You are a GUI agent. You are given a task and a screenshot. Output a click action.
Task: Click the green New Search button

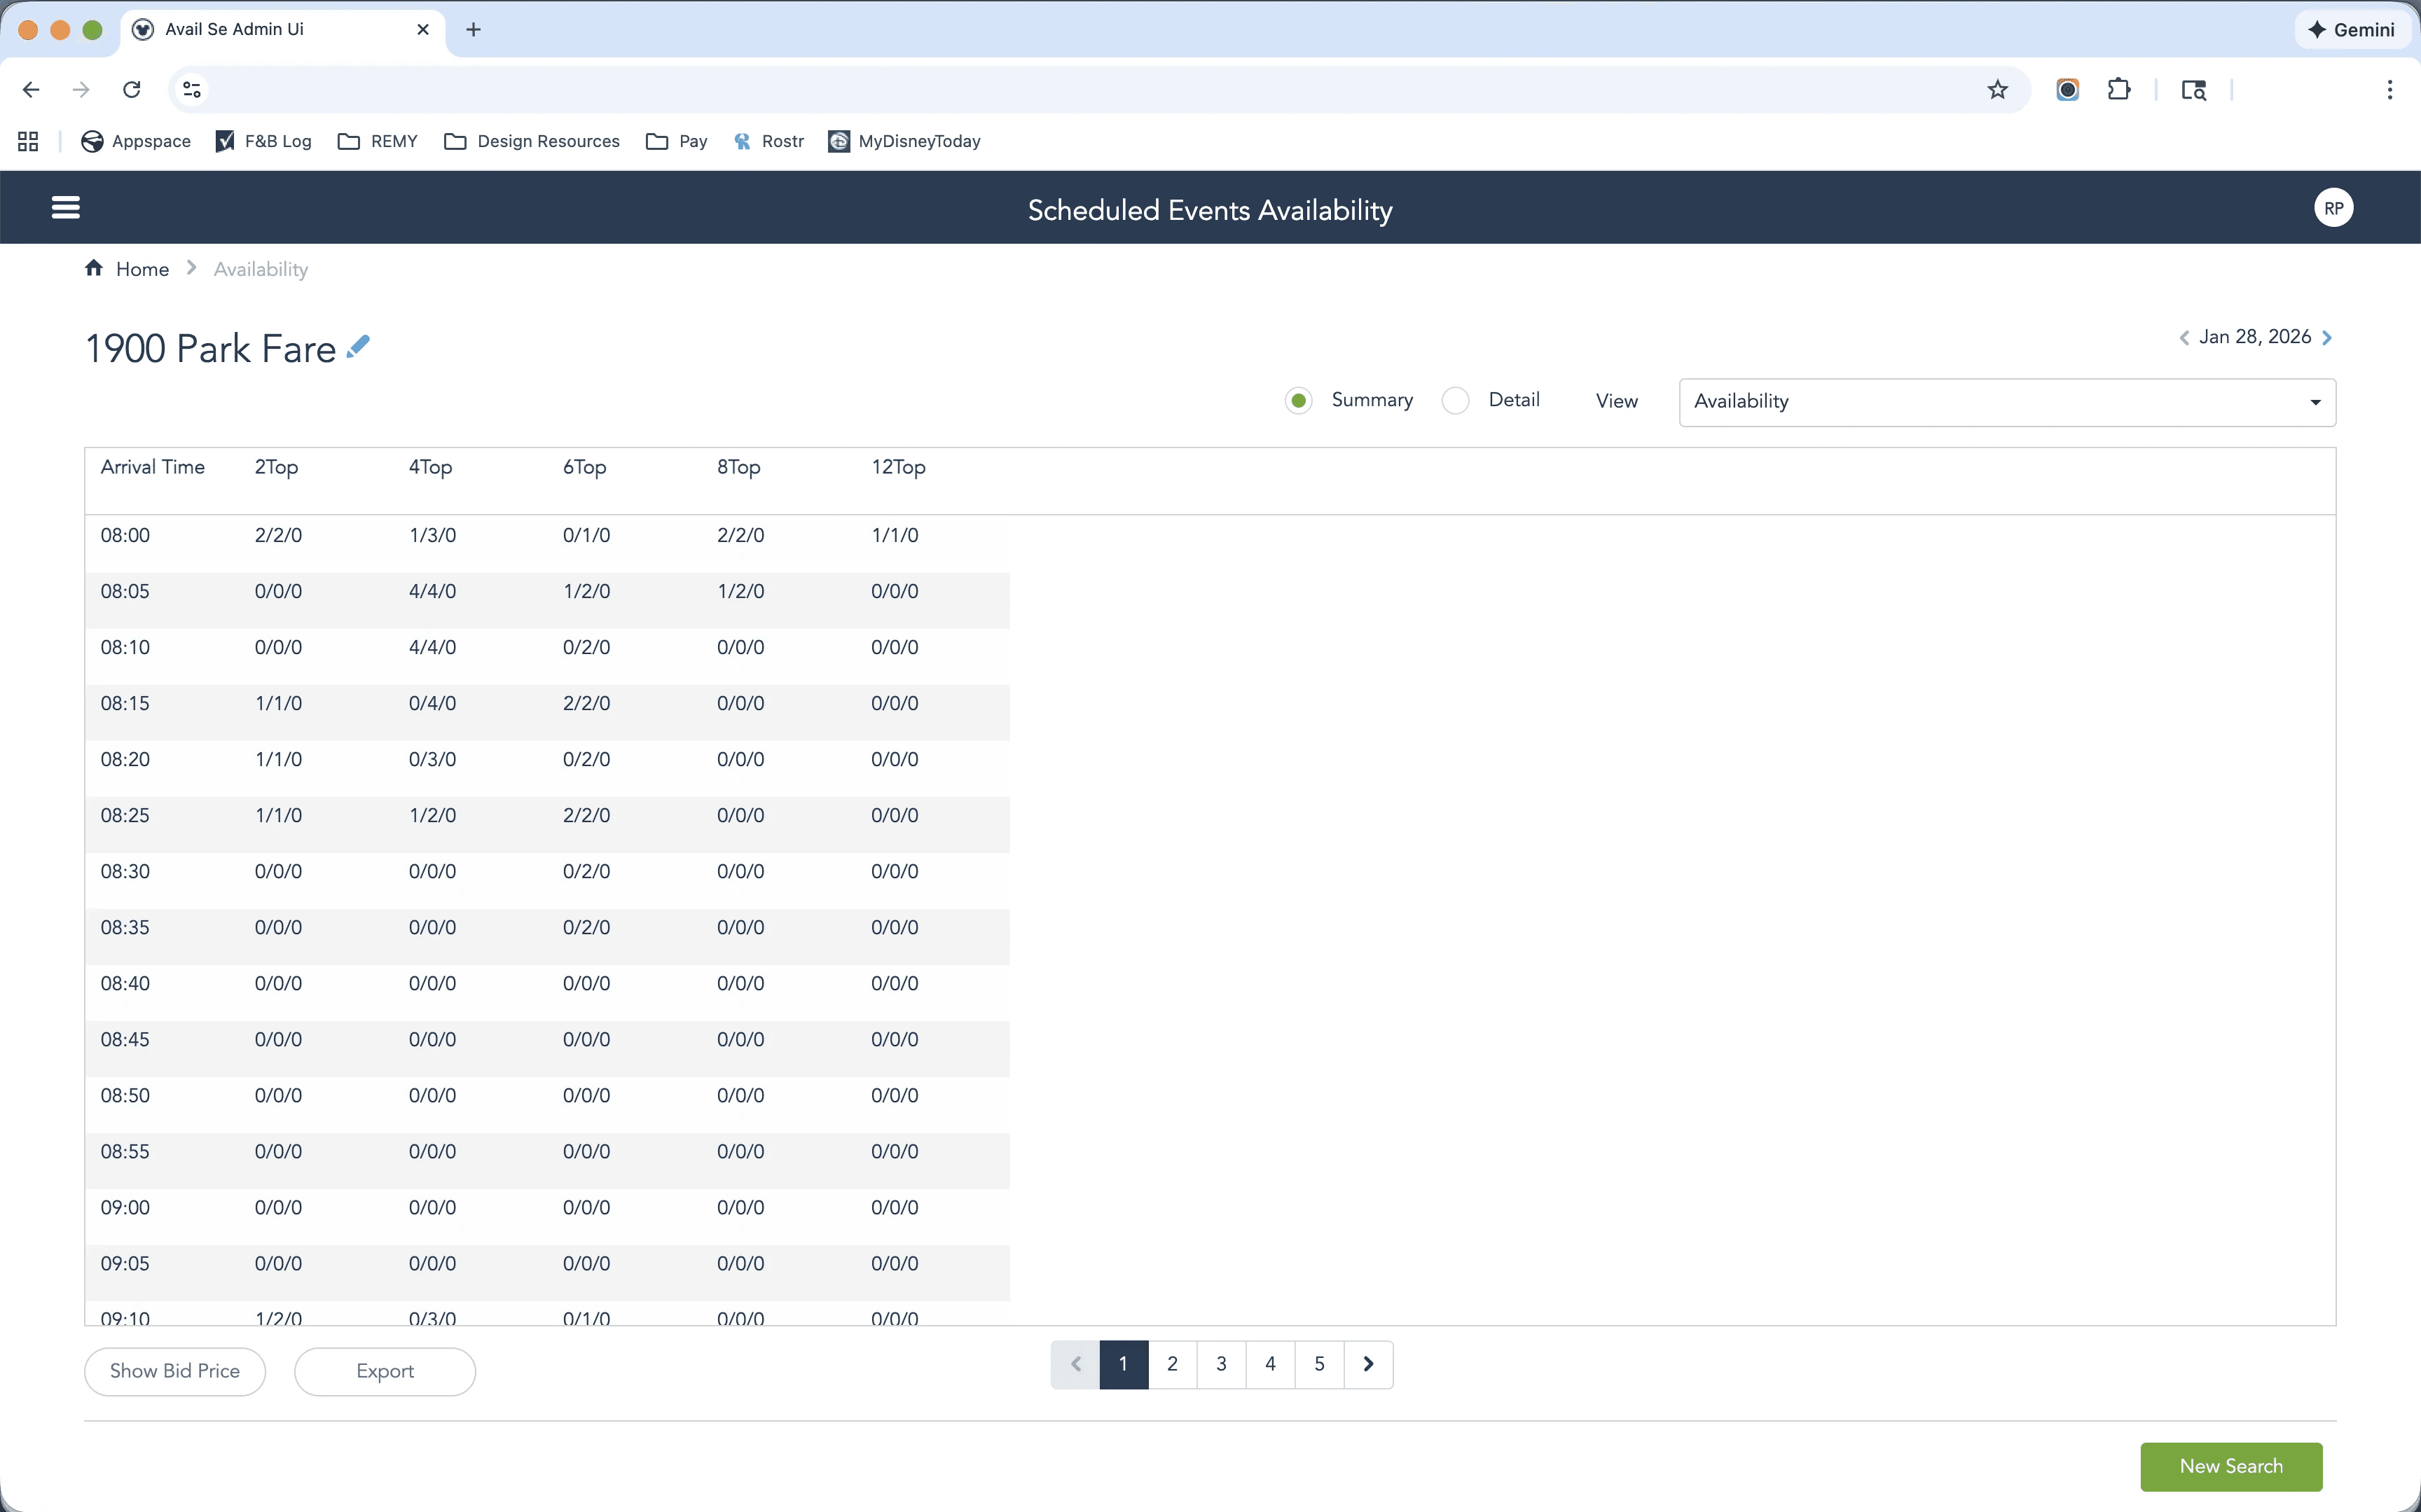pos(2230,1466)
